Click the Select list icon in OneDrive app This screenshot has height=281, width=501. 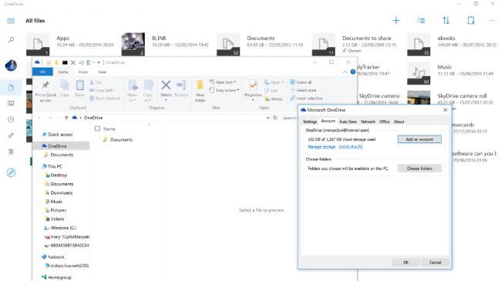[x=421, y=21]
